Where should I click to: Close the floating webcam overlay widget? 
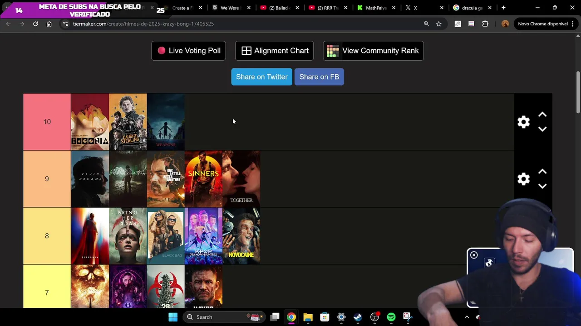click(474, 255)
